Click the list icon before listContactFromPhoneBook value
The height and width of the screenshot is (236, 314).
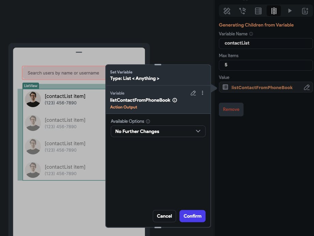tap(225, 87)
